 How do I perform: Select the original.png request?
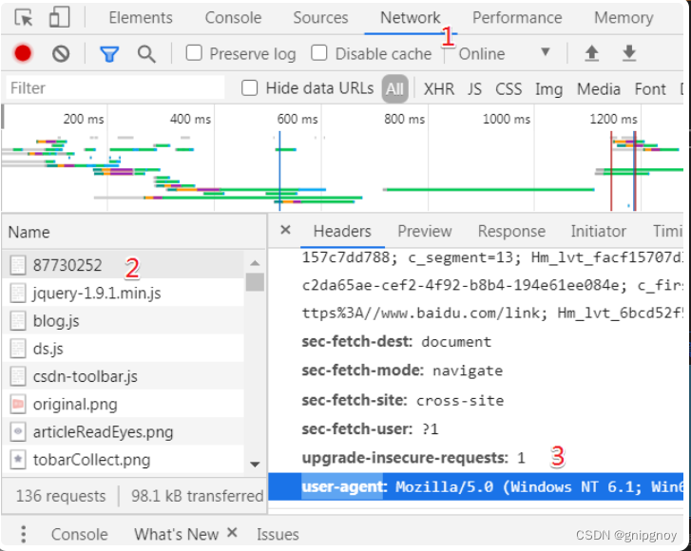click(123, 404)
